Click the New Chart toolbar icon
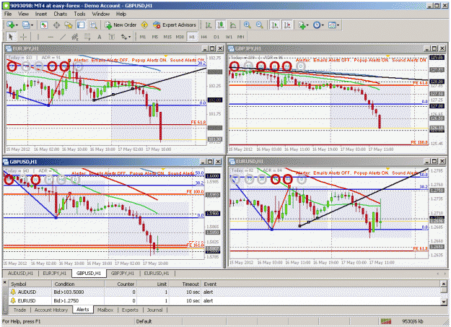Viewport: 451px width, 327px height. [x=11, y=25]
